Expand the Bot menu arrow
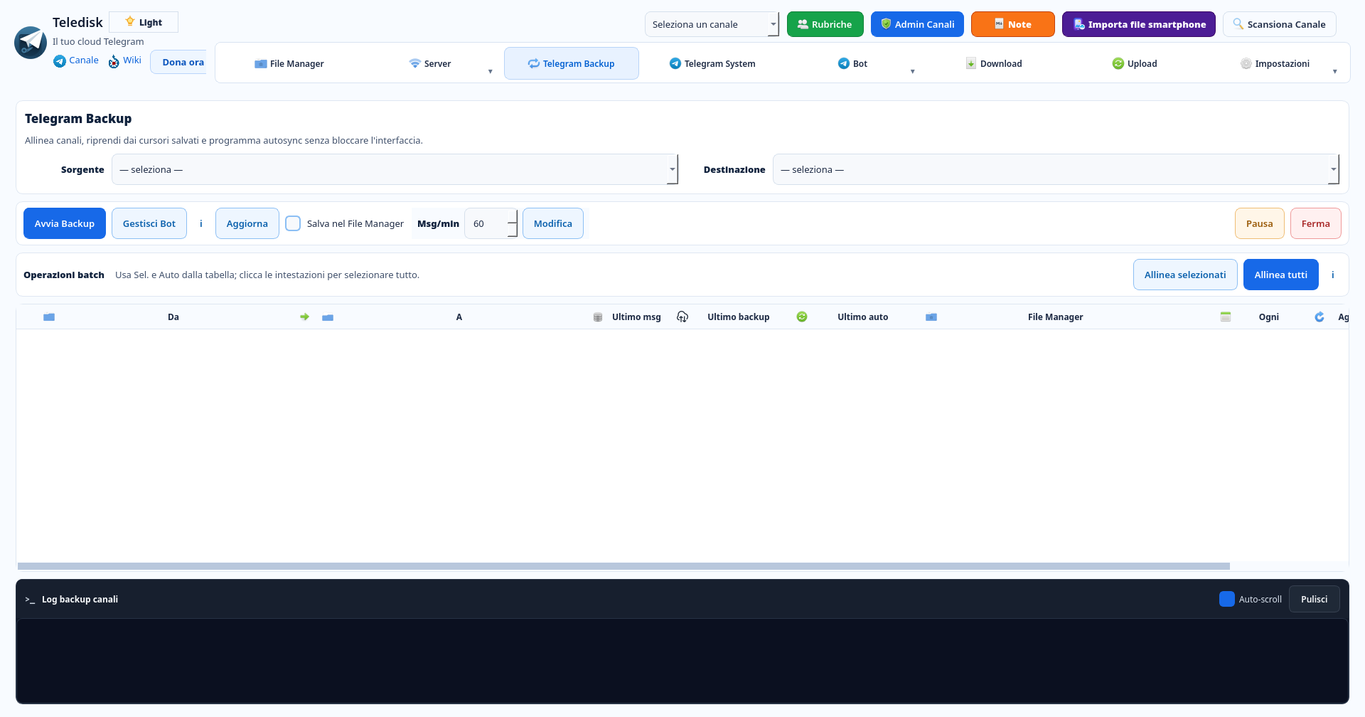The height and width of the screenshot is (717, 1365). 913,71
